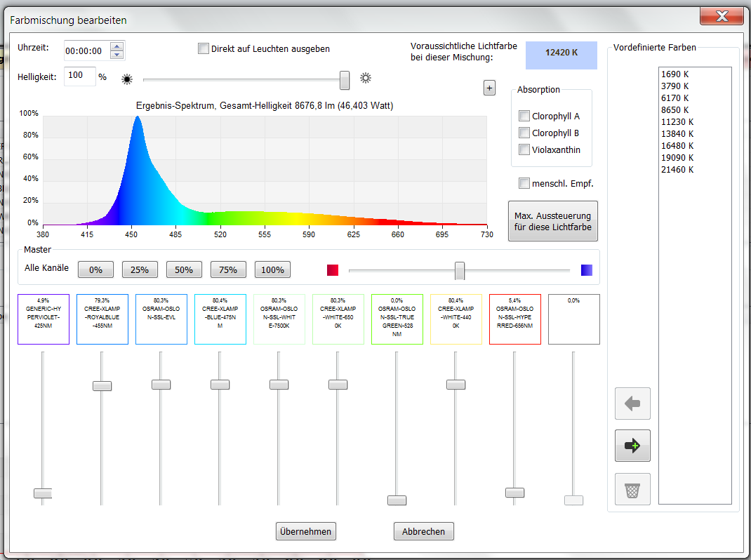Click the red color square icon

[333, 270]
